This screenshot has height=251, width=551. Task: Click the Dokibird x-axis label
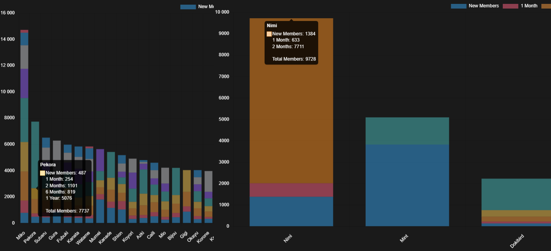point(517,241)
